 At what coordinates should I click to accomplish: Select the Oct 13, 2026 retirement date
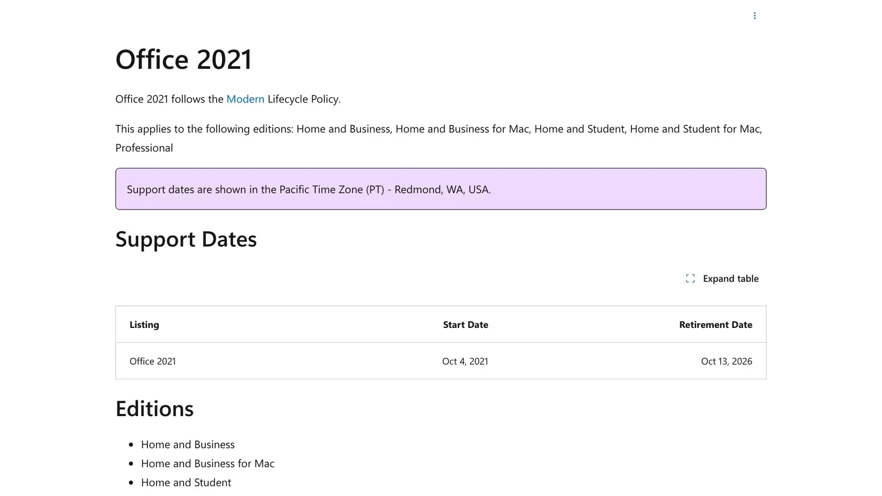tap(727, 362)
